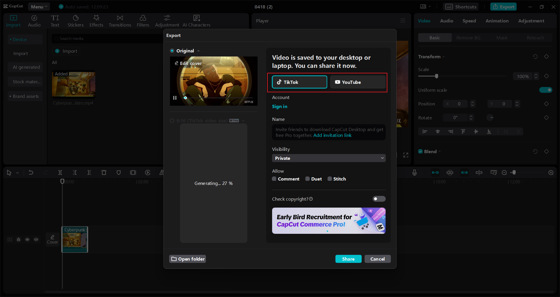Click the timeline zoom out icon
Viewport: 560px width, 297px height.
(504, 173)
